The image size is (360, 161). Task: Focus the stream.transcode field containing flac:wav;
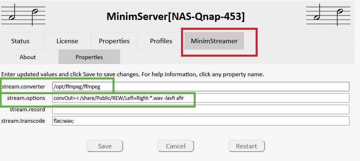[x=201, y=121]
